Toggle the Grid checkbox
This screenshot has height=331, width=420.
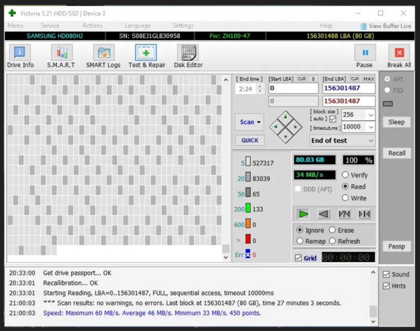(299, 258)
